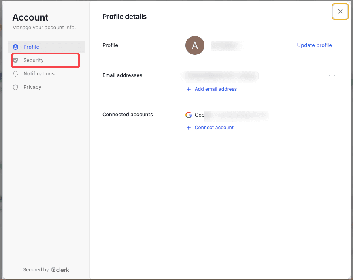Click the Notifications bell icon

pyautogui.click(x=15, y=74)
